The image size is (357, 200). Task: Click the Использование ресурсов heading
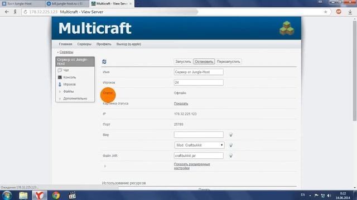[124, 183]
